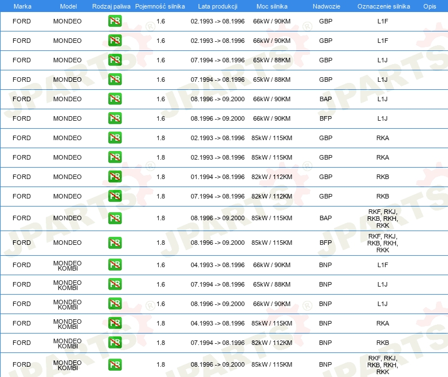The height and width of the screenshot is (377, 448).
Task: Click '85kW / 115KM' in the 1.8 BAP row
Action: tap(272, 218)
